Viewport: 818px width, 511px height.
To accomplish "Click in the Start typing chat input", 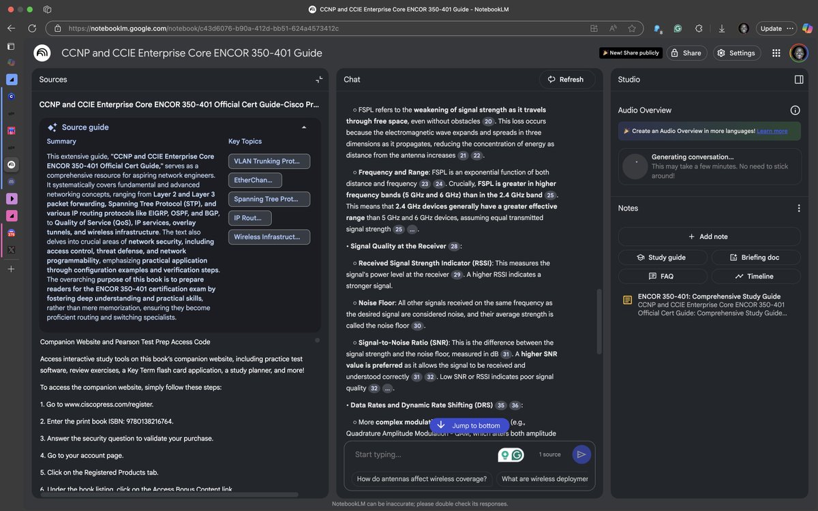I will click(423, 454).
